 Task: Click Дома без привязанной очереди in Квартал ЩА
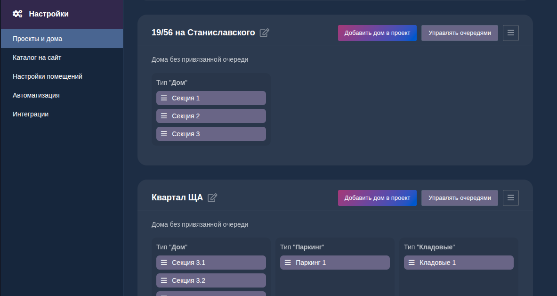[200, 224]
